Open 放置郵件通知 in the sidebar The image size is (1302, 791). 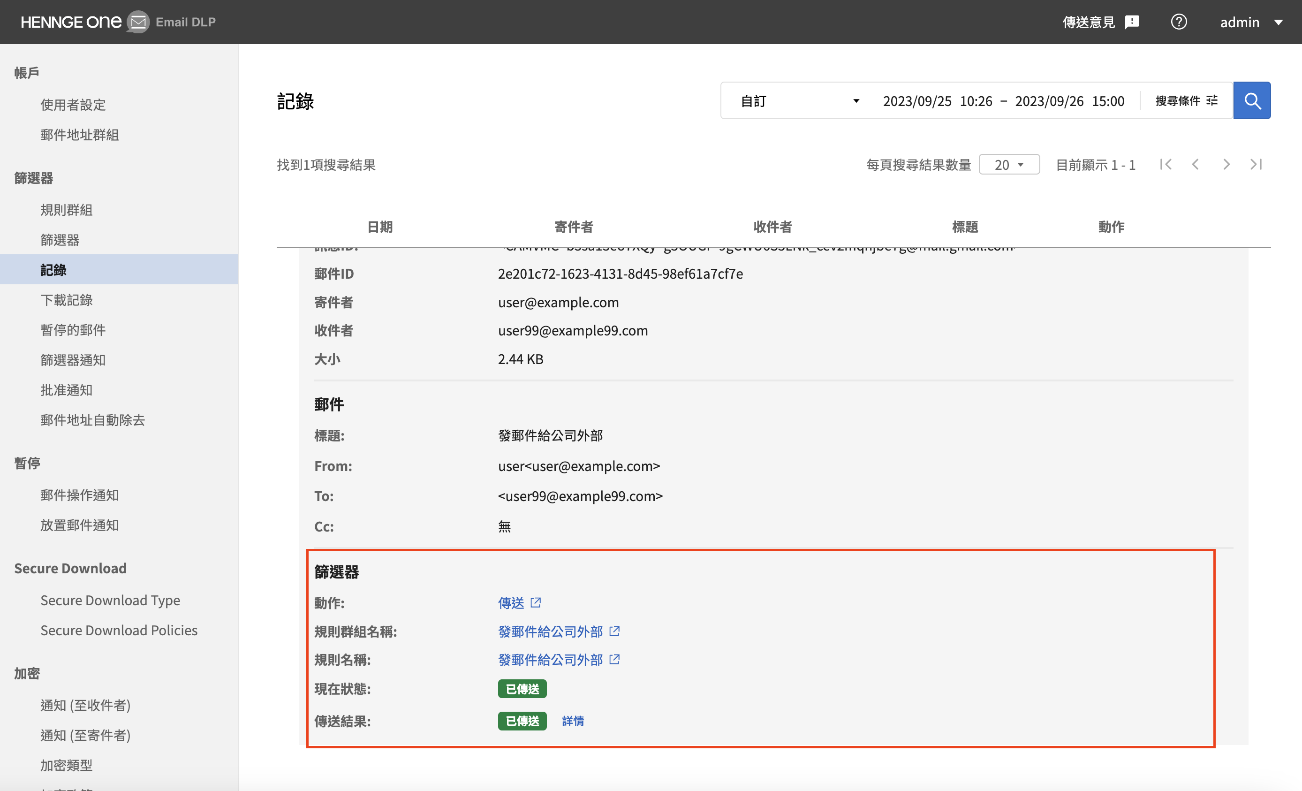[x=80, y=525]
